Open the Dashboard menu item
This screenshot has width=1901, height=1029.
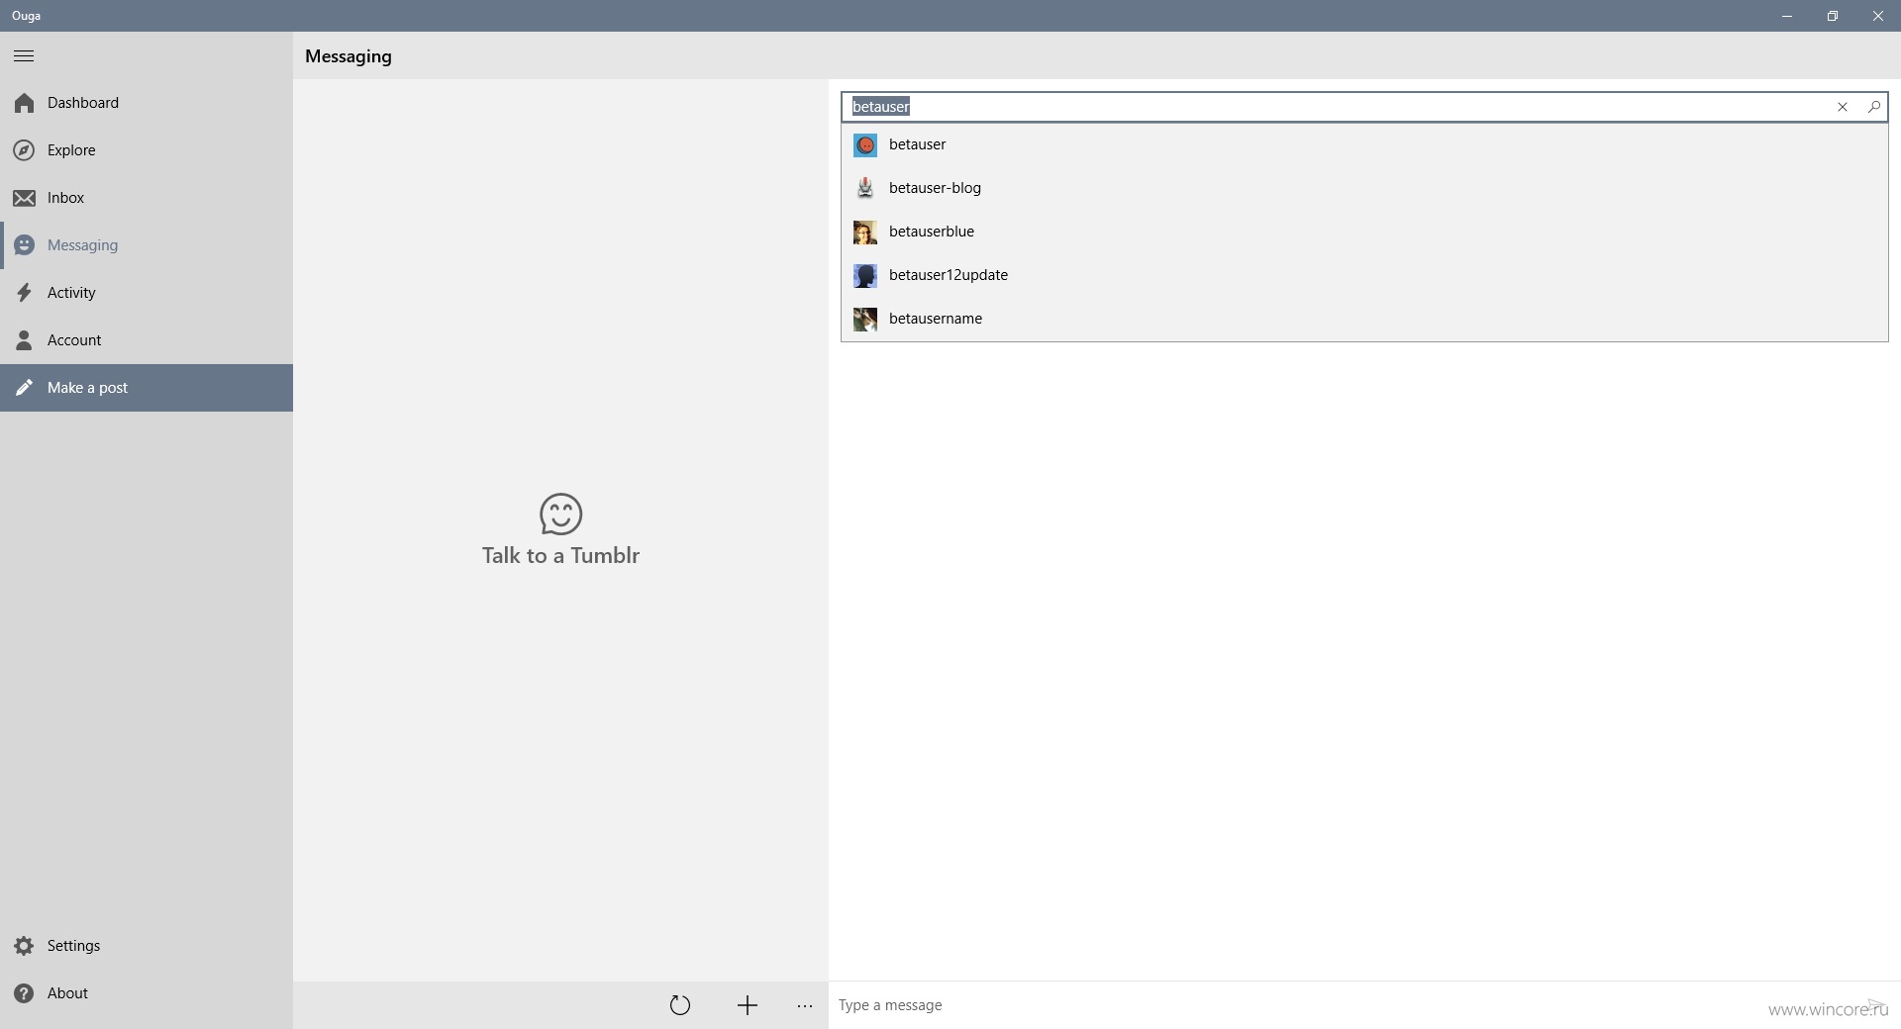coord(147,103)
